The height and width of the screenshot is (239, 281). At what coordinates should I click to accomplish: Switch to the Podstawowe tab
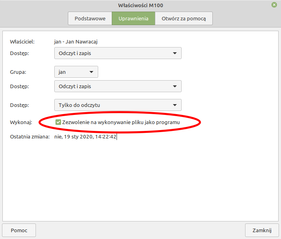pos(90,18)
